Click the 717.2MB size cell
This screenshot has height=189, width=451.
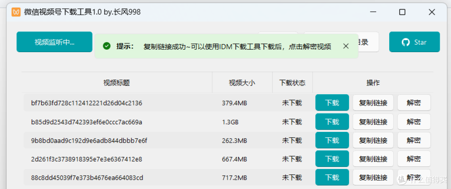pyautogui.click(x=234, y=178)
